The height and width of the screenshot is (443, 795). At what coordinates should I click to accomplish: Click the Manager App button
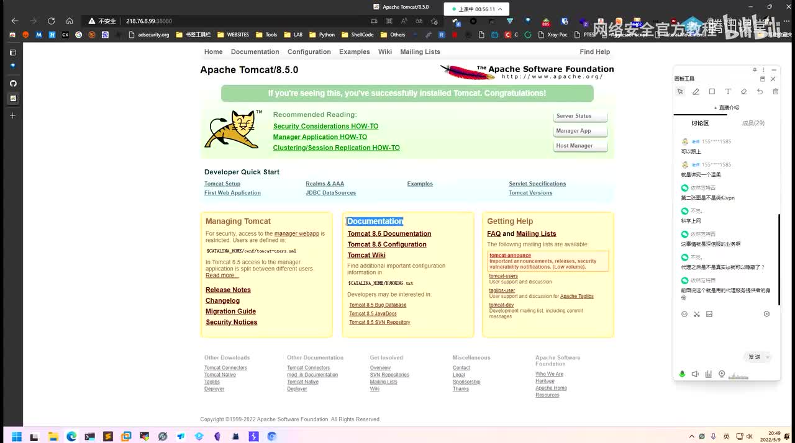(580, 131)
